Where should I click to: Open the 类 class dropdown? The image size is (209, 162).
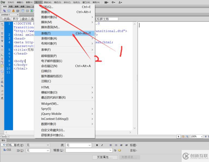(79, 145)
